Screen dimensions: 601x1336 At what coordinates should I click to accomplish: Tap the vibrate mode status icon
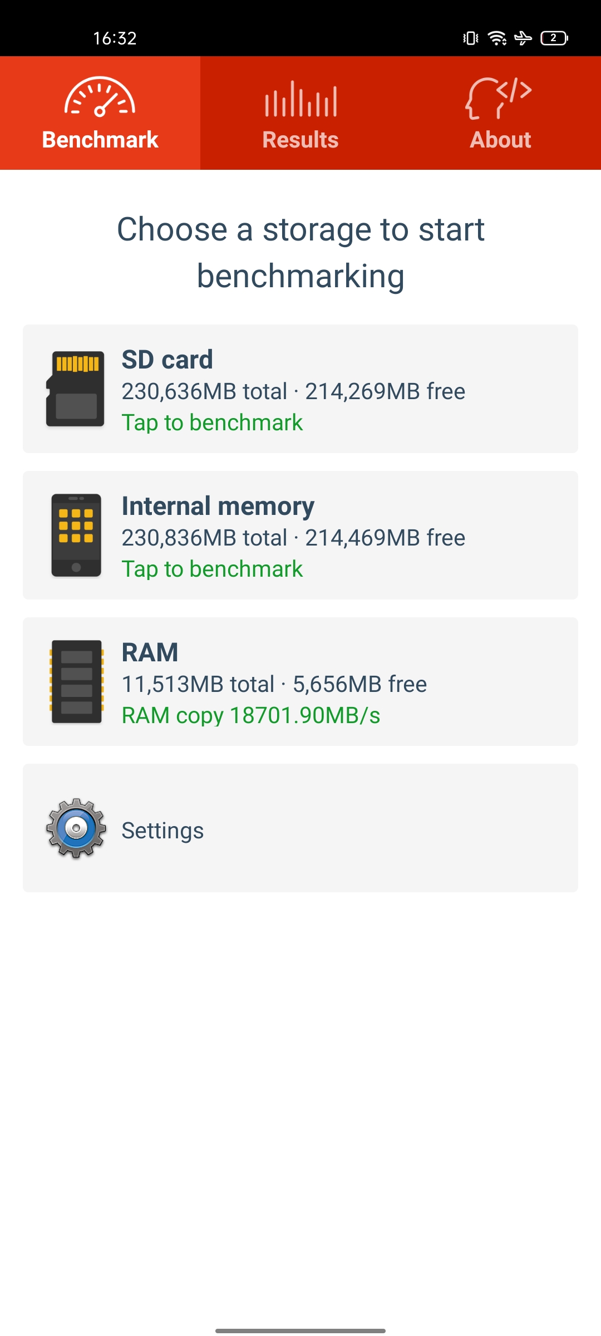pyautogui.click(x=471, y=38)
